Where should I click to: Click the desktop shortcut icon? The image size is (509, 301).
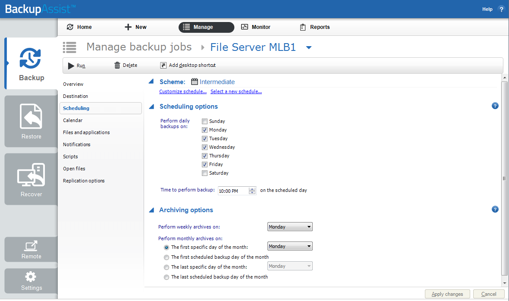(x=163, y=66)
